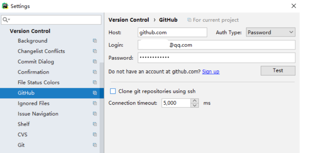Click project-level icon next to Background
Screen dimensions: 317x153
(x=95, y=41)
